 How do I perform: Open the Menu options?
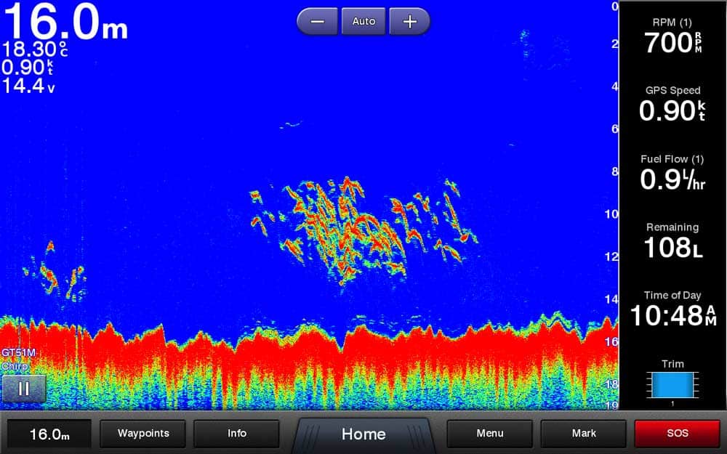tap(489, 434)
